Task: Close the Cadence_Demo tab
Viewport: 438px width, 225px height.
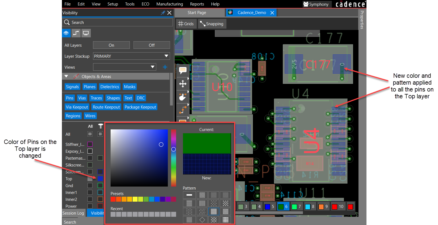Action: pos(272,13)
